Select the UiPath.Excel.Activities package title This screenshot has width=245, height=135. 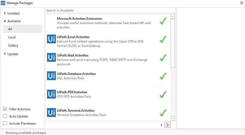73,37
